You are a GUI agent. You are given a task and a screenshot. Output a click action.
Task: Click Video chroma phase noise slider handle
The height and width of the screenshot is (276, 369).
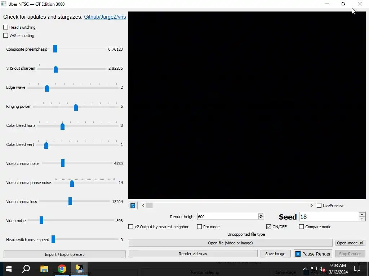(72, 183)
